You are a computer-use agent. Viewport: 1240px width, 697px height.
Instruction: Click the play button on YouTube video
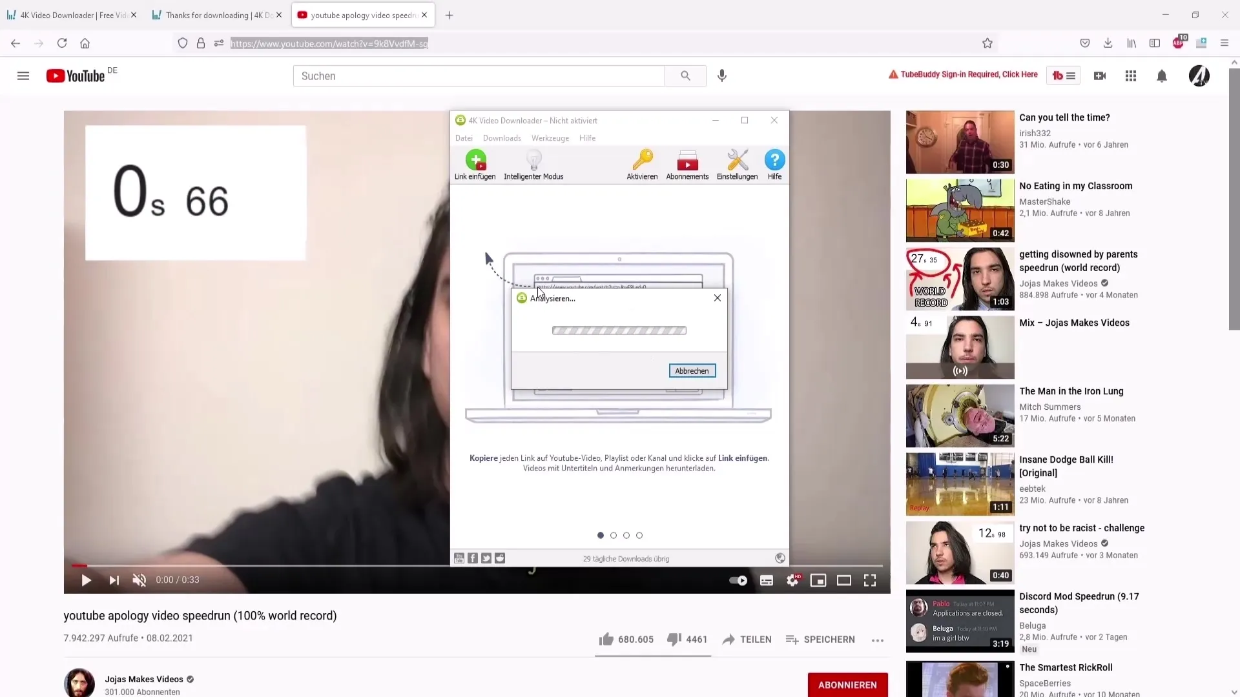[85, 580]
